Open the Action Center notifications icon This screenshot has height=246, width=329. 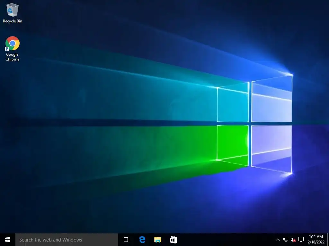tap(301, 240)
